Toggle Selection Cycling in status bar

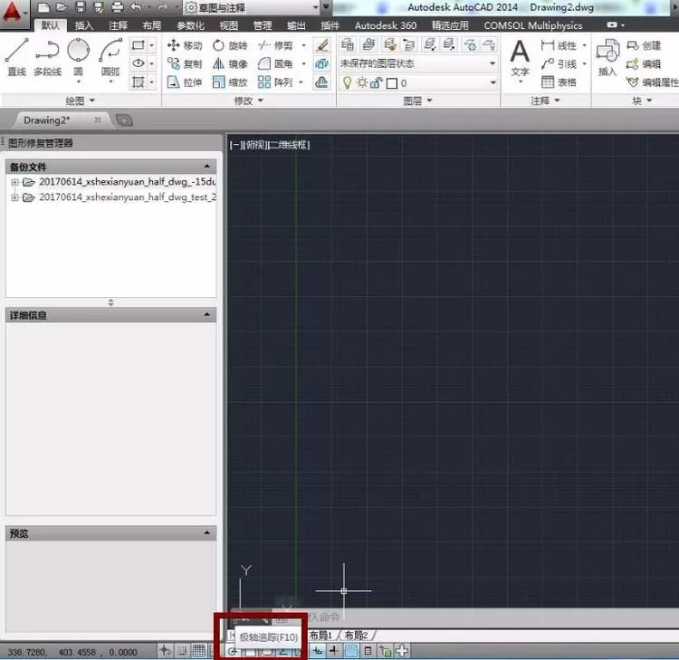point(385,650)
